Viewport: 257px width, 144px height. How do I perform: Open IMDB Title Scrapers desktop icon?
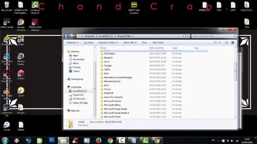134,8
